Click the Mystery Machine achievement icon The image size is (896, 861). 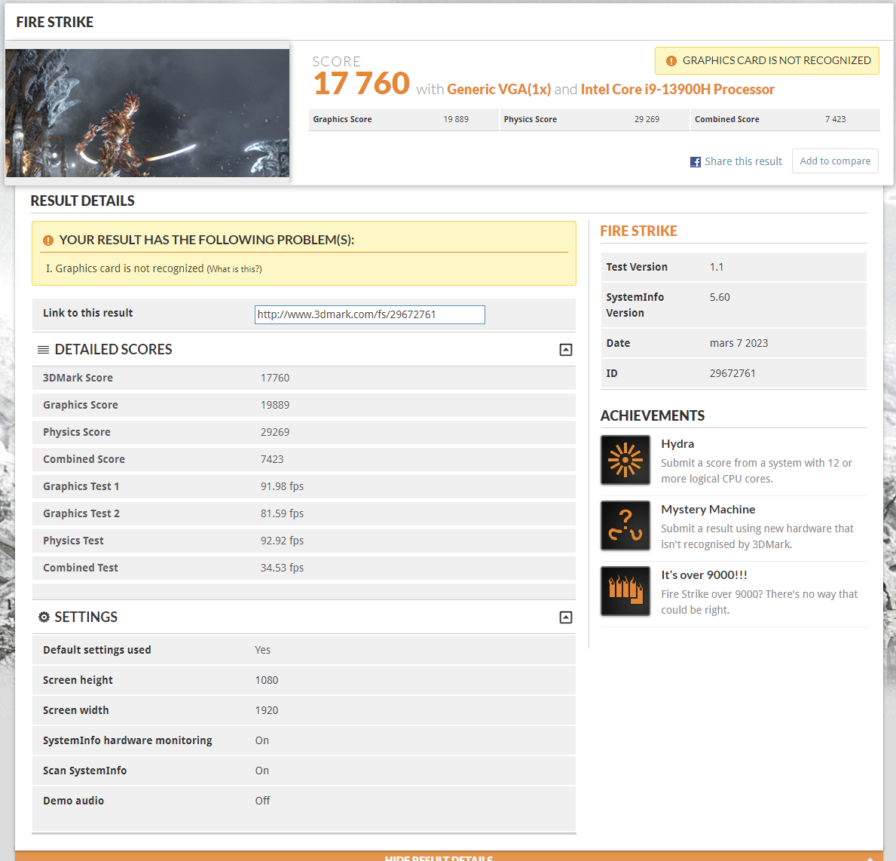(625, 525)
